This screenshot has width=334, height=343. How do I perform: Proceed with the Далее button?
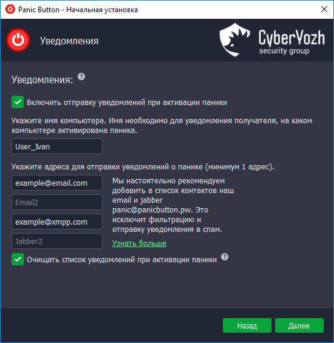tap(299, 325)
